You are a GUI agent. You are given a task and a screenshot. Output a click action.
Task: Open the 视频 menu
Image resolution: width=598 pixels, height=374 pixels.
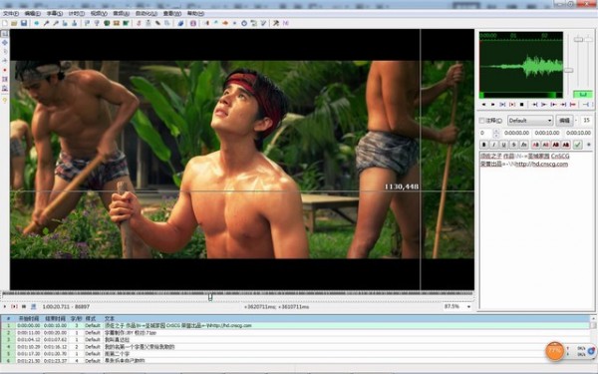(x=99, y=13)
